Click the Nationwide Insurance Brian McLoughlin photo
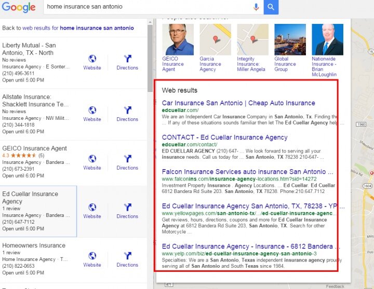This screenshot has height=289, width=374. (327, 39)
